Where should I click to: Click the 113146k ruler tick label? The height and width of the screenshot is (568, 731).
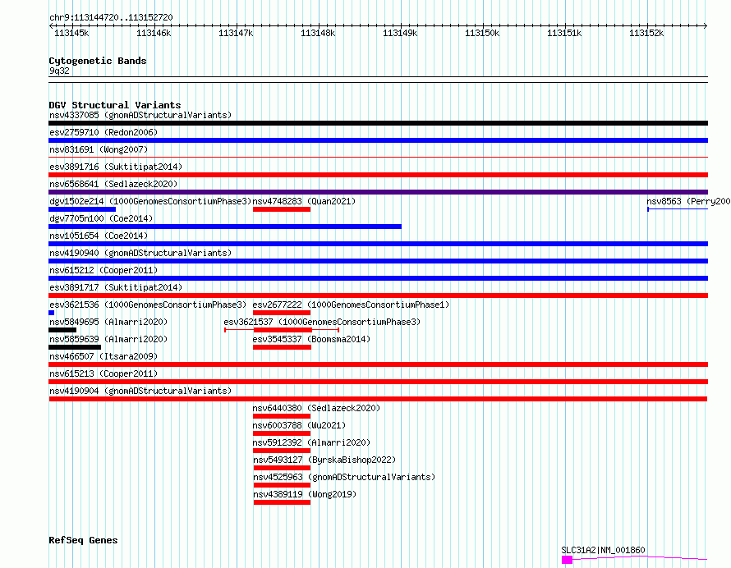pyautogui.click(x=154, y=33)
